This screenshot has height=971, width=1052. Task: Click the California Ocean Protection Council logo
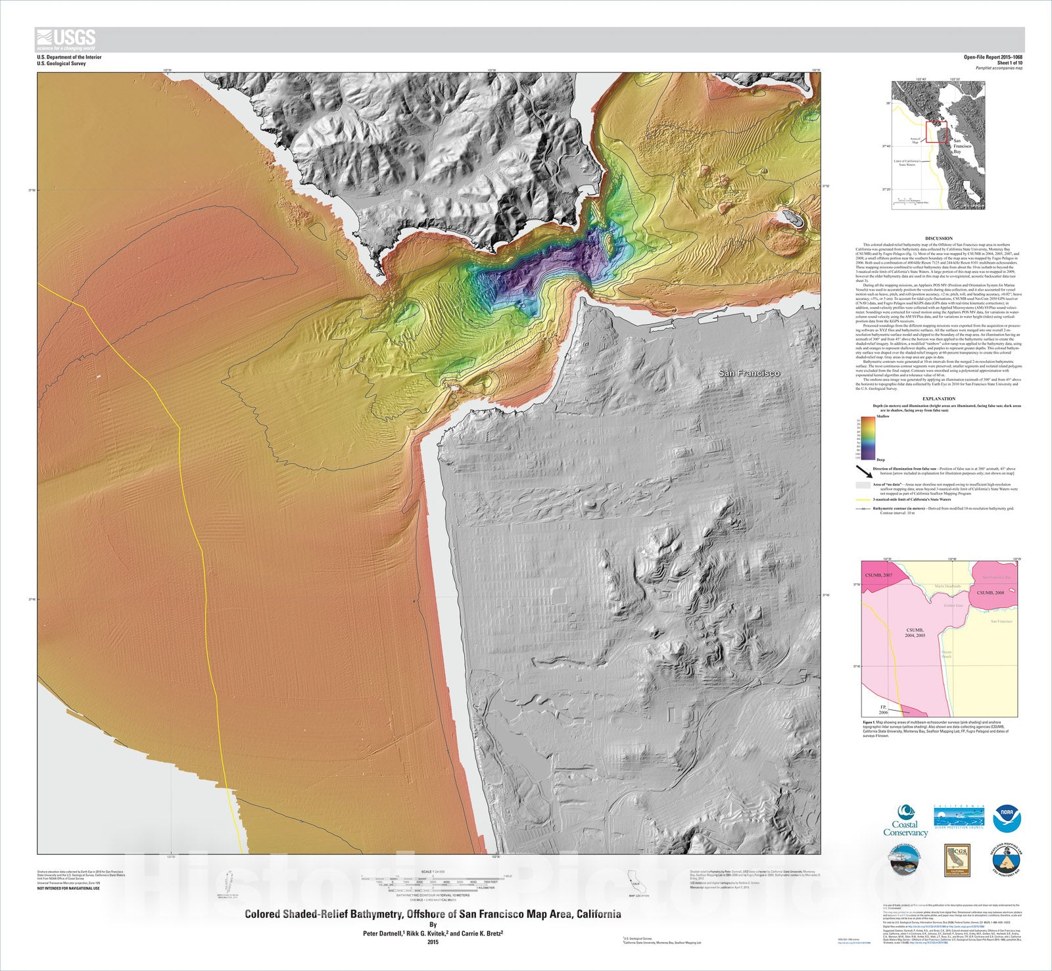pos(959,817)
